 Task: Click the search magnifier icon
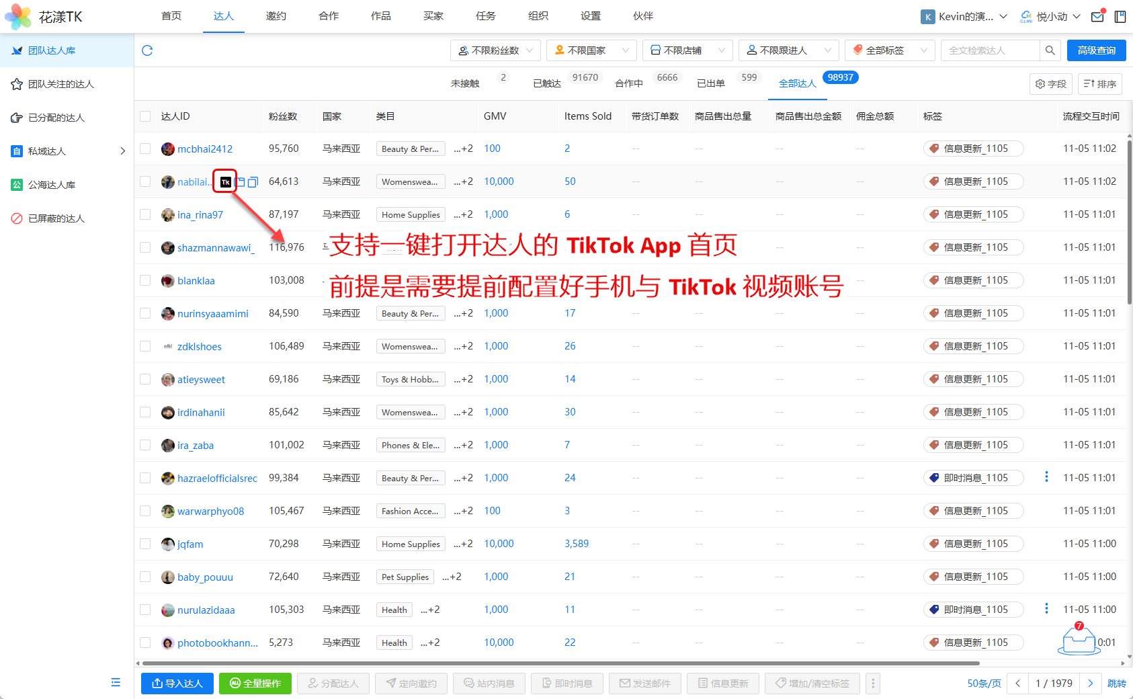tap(1050, 50)
